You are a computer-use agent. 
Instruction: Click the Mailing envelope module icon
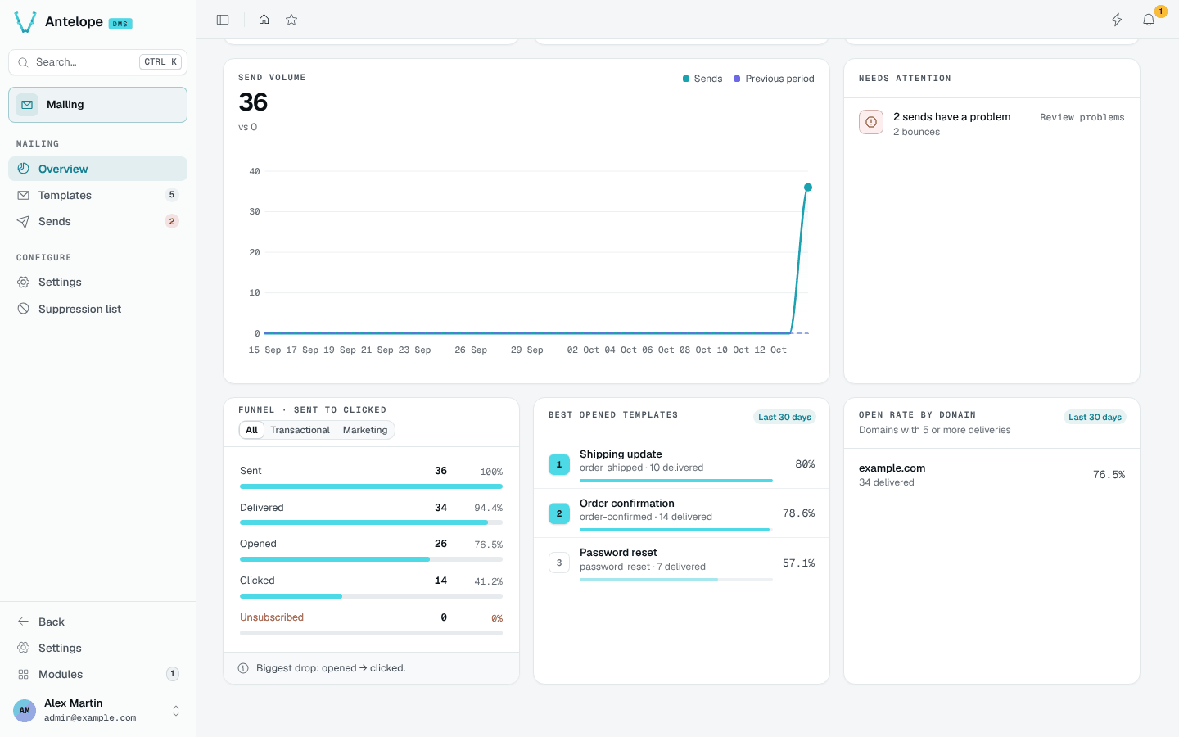(27, 105)
